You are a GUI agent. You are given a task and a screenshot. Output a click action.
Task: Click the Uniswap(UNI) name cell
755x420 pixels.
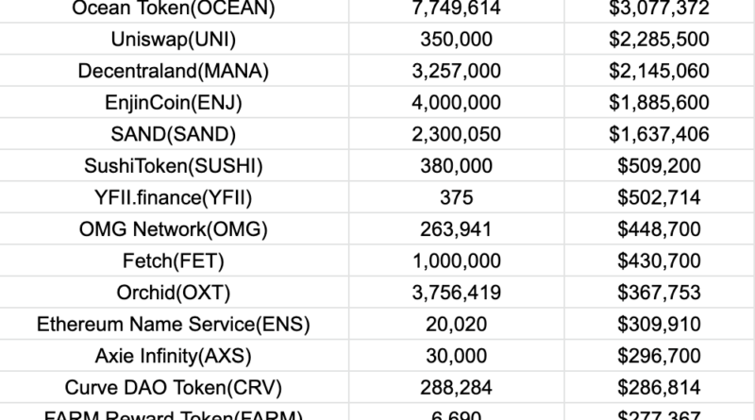tap(174, 40)
